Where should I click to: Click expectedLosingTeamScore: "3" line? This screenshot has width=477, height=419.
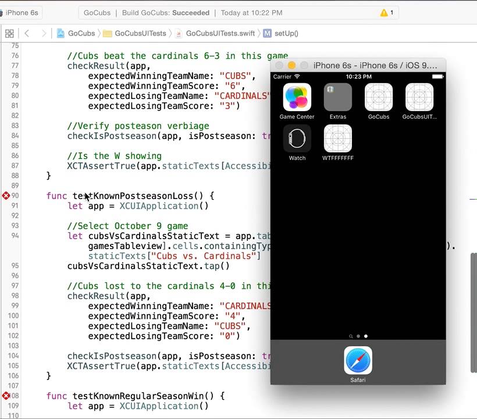pyautogui.click(x=164, y=106)
